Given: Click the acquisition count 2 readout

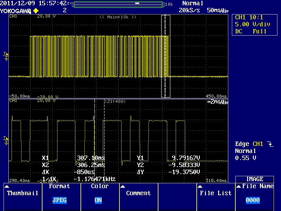Looking at the screenshot, I should pos(65,10).
